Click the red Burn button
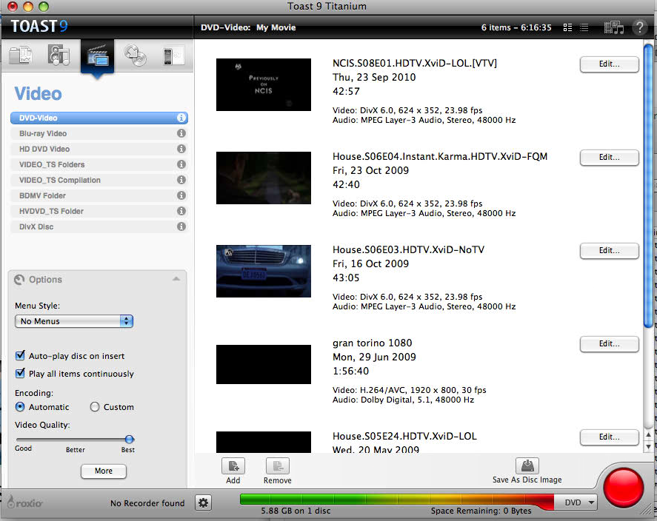 (623, 488)
